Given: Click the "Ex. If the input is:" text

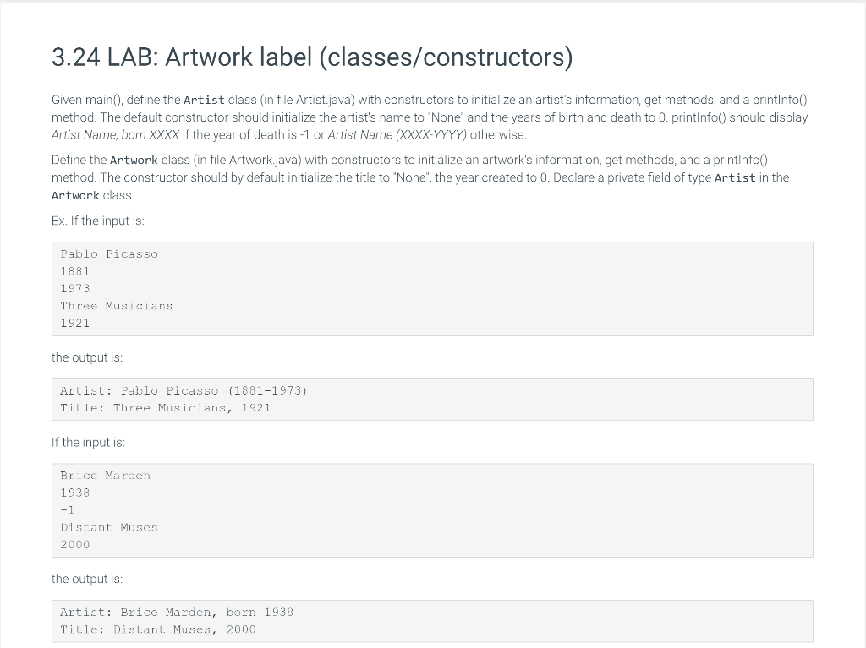Looking at the screenshot, I should 98,221.
